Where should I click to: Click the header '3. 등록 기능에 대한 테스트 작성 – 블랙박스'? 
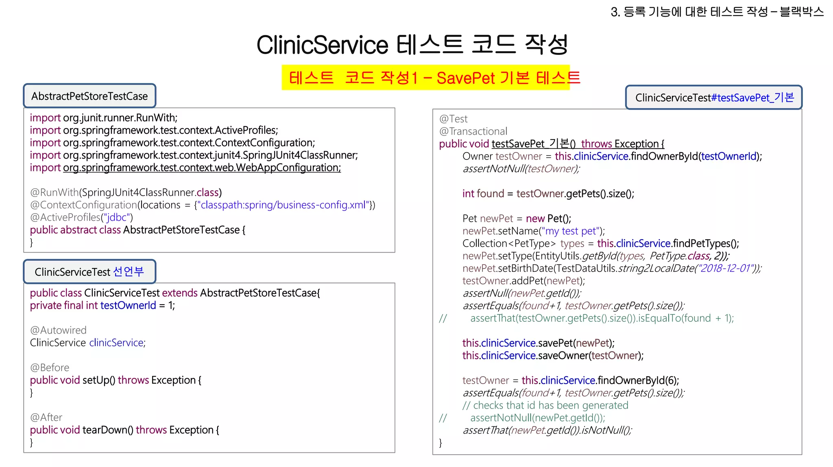tap(717, 11)
